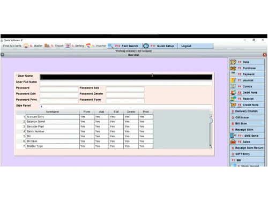Click the Setting menu icon
This screenshot has width=268, height=201.
pos(68,46)
